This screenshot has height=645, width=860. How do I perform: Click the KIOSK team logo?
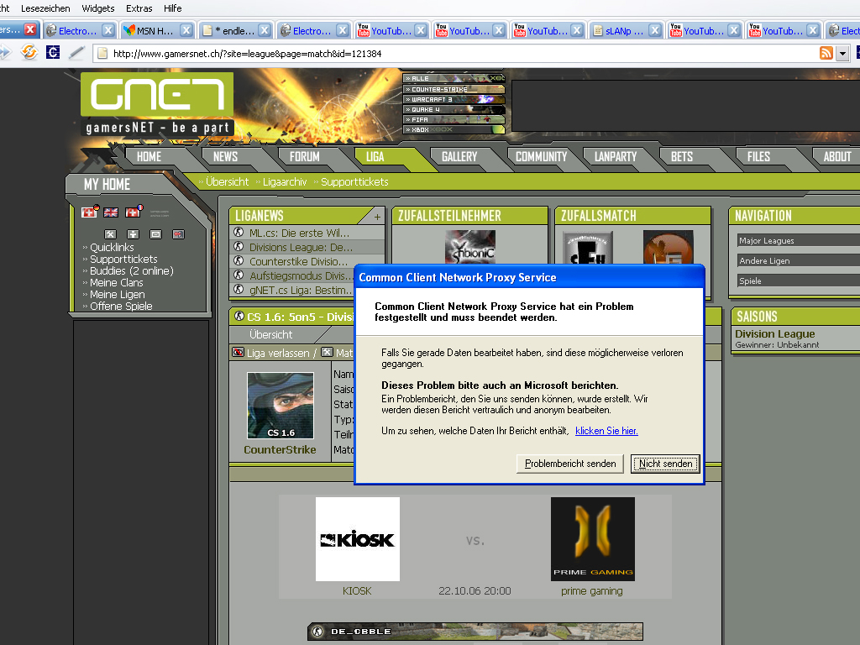pyautogui.click(x=358, y=539)
